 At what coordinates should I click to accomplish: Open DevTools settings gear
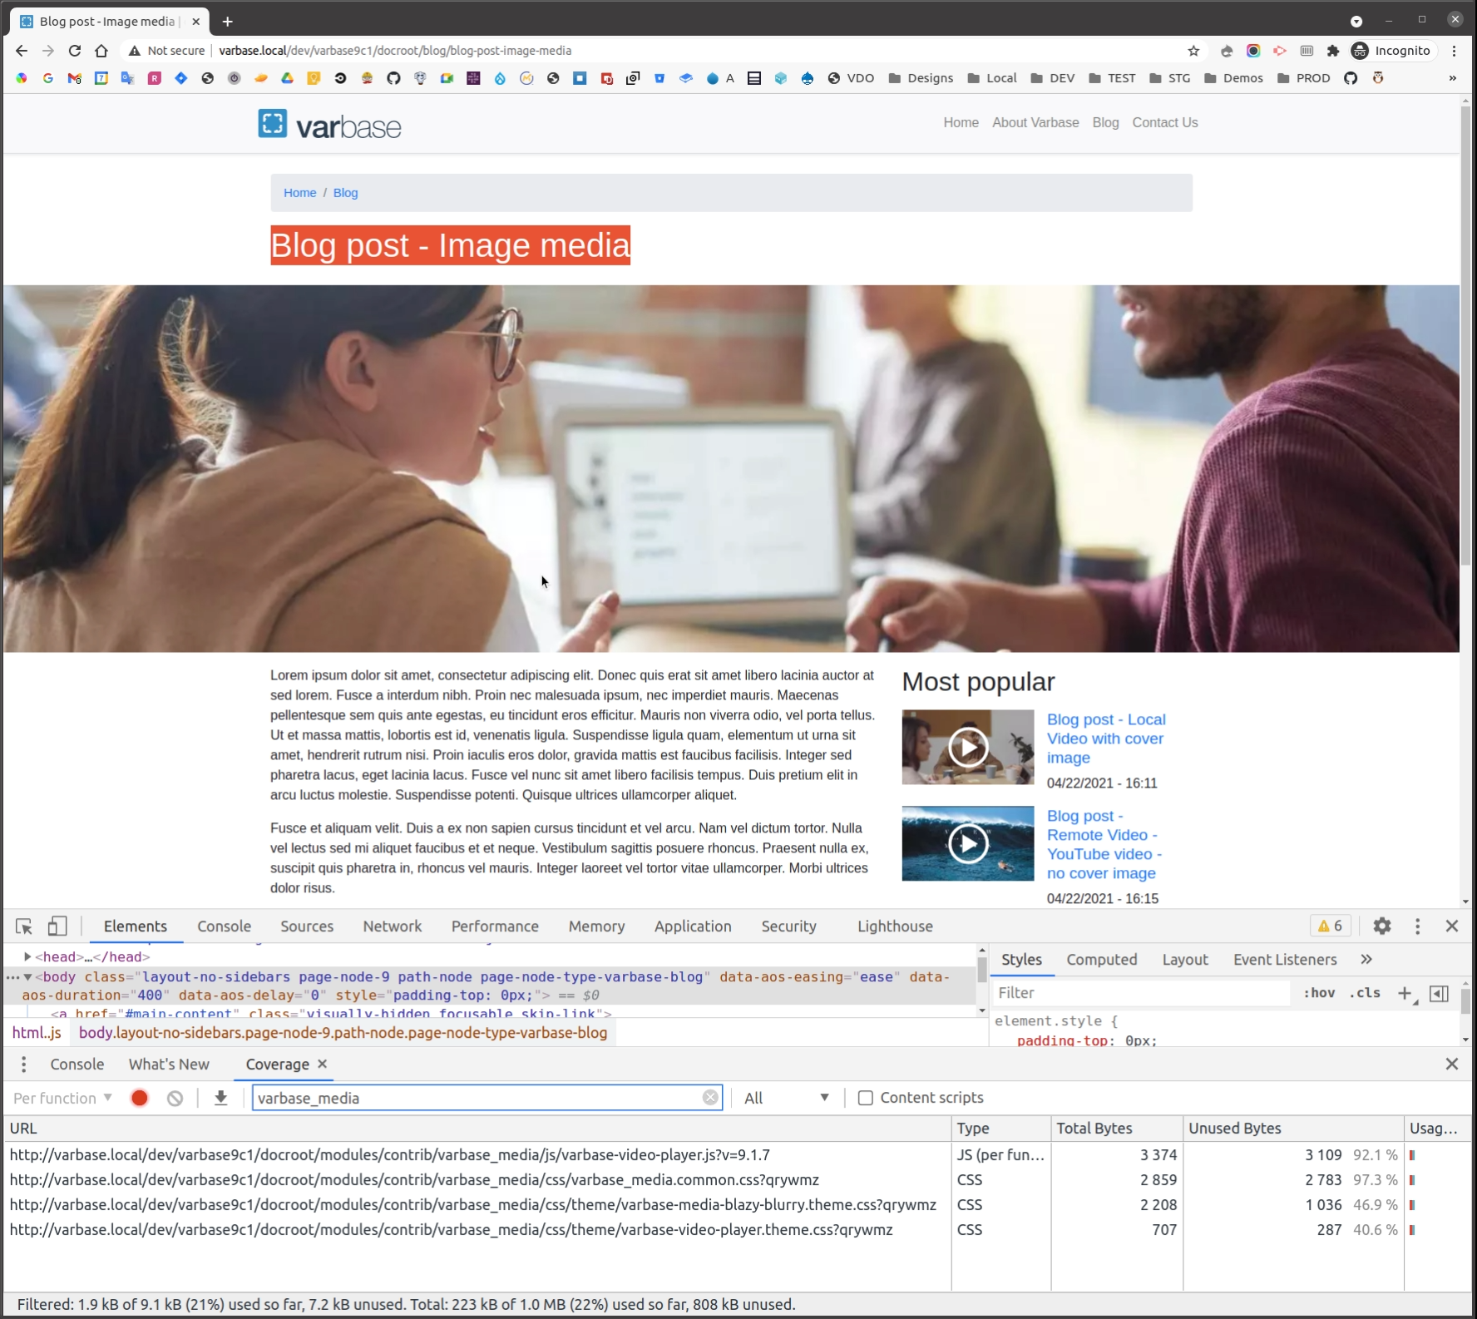1382,926
